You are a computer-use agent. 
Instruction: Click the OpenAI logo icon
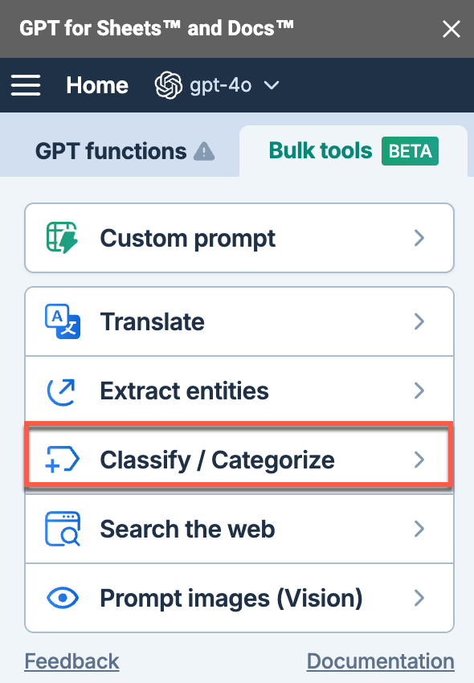coord(168,85)
